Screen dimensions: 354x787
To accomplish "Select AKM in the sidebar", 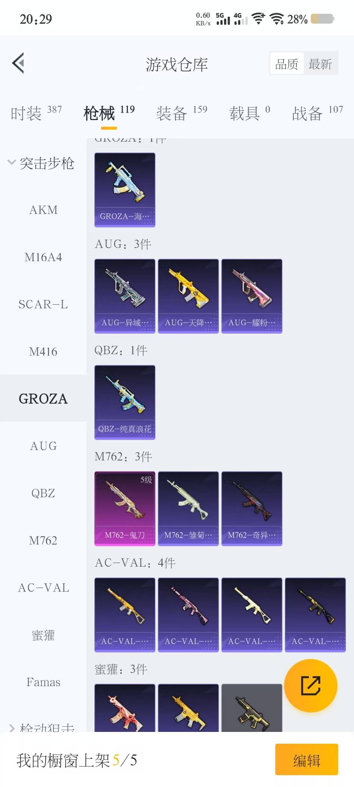I will [x=43, y=210].
